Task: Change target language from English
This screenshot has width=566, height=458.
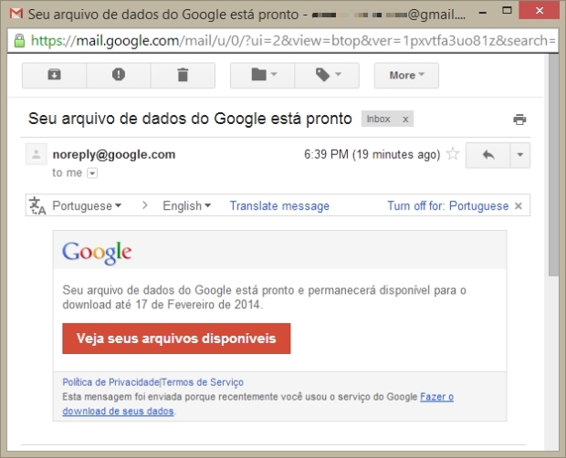Action: coord(186,206)
